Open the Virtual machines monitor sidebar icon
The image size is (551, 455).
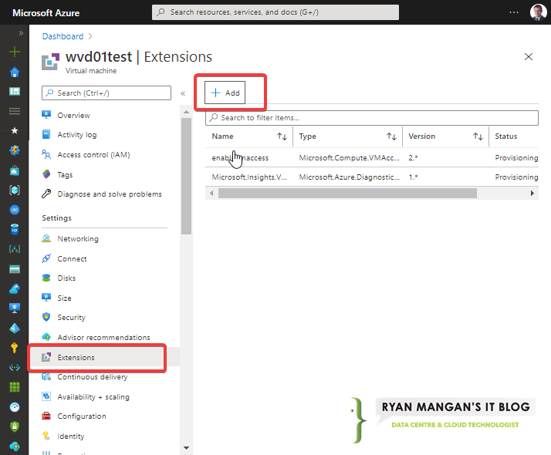tap(15, 308)
